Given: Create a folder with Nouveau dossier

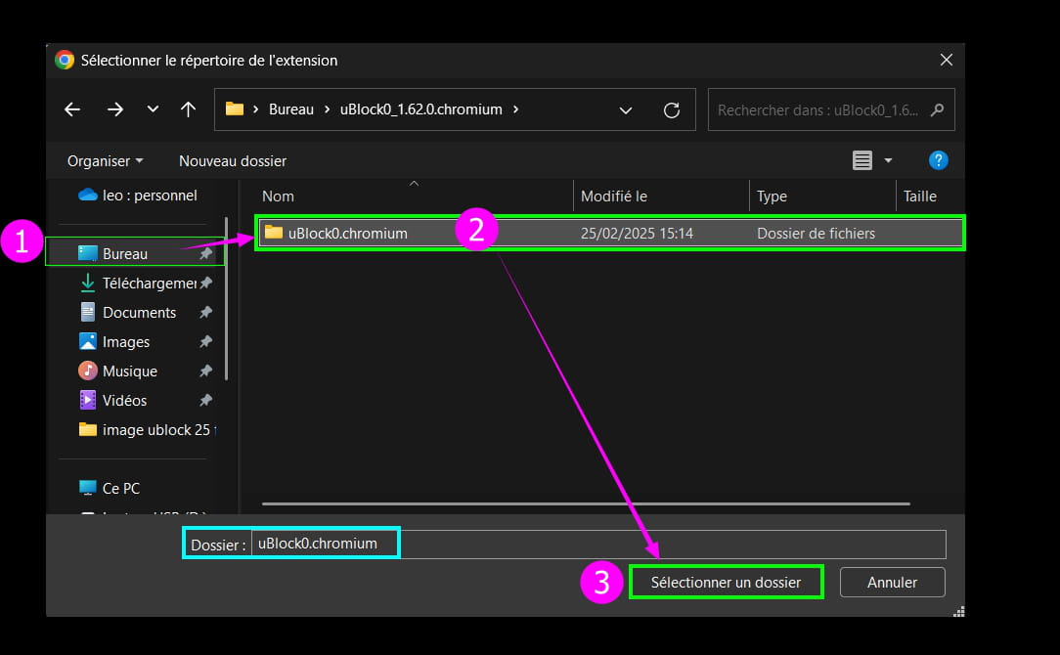Looking at the screenshot, I should click(233, 161).
